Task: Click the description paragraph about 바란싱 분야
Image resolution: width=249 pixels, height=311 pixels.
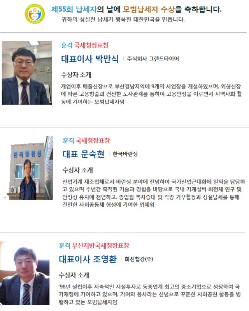Action: pos(154,193)
